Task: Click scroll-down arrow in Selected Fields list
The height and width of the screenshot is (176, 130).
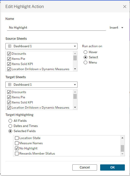Action: [122, 154]
